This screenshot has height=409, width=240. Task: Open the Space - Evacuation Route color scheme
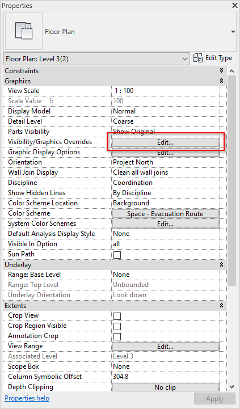click(166, 214)
